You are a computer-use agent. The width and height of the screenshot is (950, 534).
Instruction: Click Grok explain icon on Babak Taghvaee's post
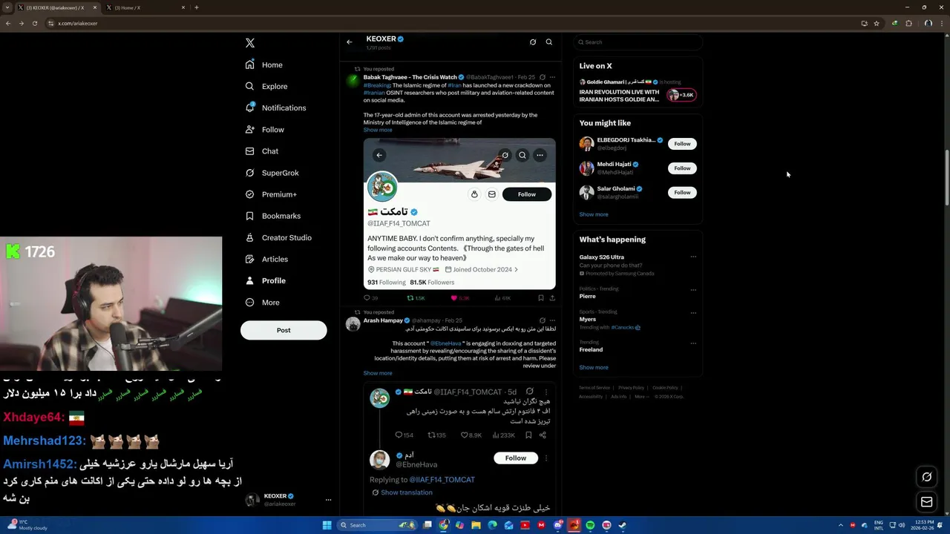[543, 77]
